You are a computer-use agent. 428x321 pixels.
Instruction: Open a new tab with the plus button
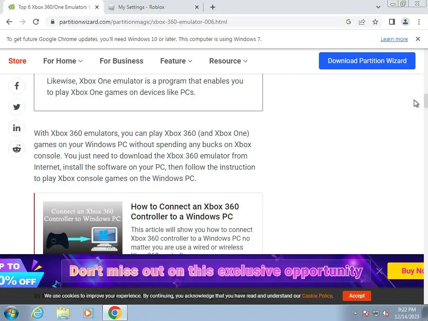pyautogui.click(x=213, y=7)
